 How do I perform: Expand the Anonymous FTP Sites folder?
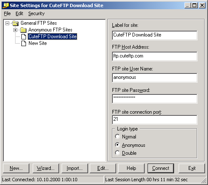click(16, 30)
